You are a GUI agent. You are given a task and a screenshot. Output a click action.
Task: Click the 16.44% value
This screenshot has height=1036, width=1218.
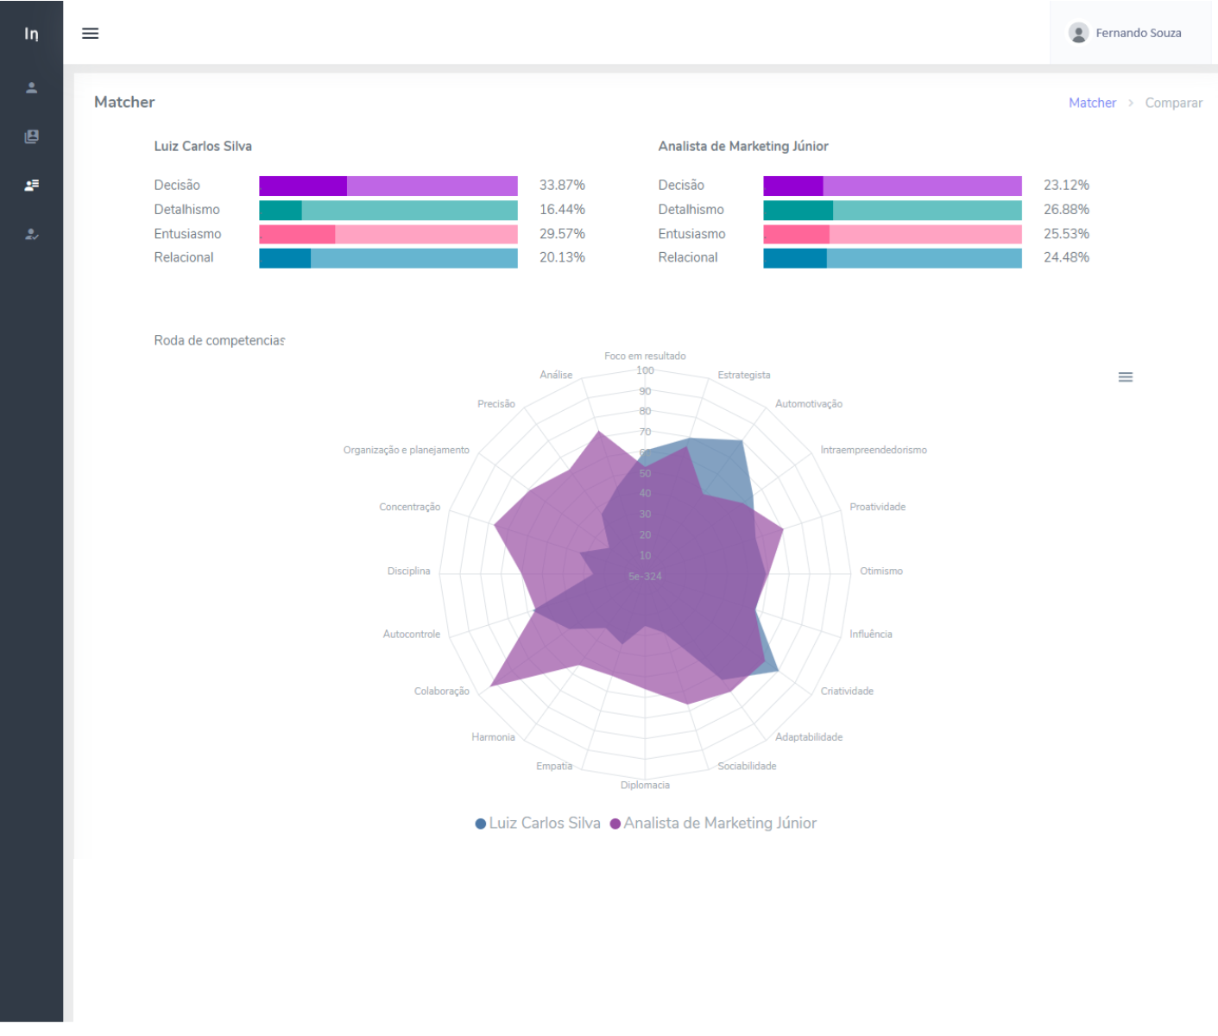tap(562, 209)
